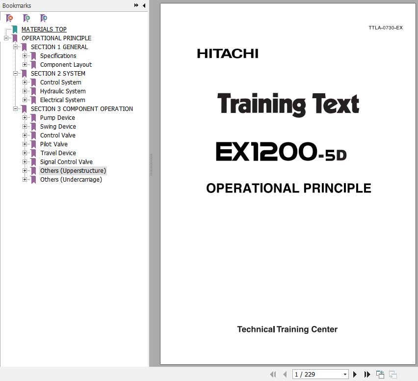Image resolution: width=418 pixels, height=381 pixels.
Task: Expand the Control Valve bookmark
Action: pyautogui.click(x=25, y=136)
